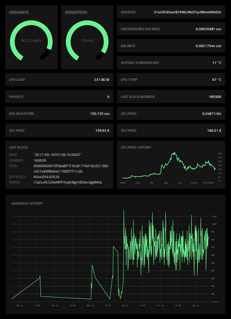Click the miner address t1aZvxRLCG... text
This screenshot has width=231, height=319.
pos(68,182)
